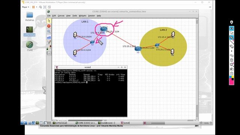Toggle the eye visibility in annotation toolbar
Viewport: 240px width, 135px height.
point(232,28)
